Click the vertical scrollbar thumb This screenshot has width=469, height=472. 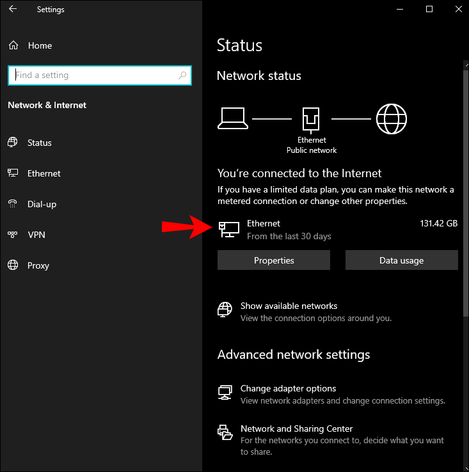point(466,193)
